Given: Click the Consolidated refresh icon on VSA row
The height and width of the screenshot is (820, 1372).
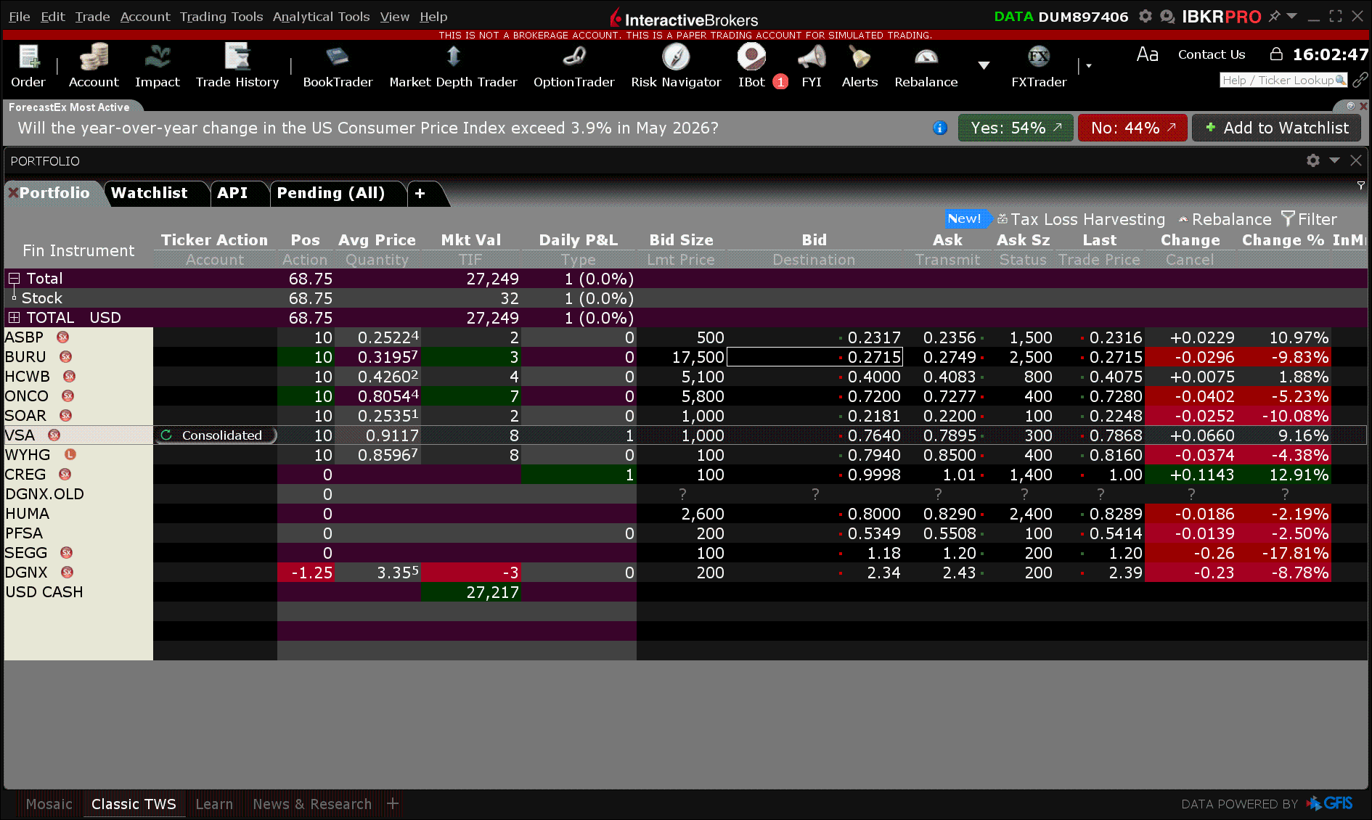Looking at the screenshot, I should click(166, 435).
